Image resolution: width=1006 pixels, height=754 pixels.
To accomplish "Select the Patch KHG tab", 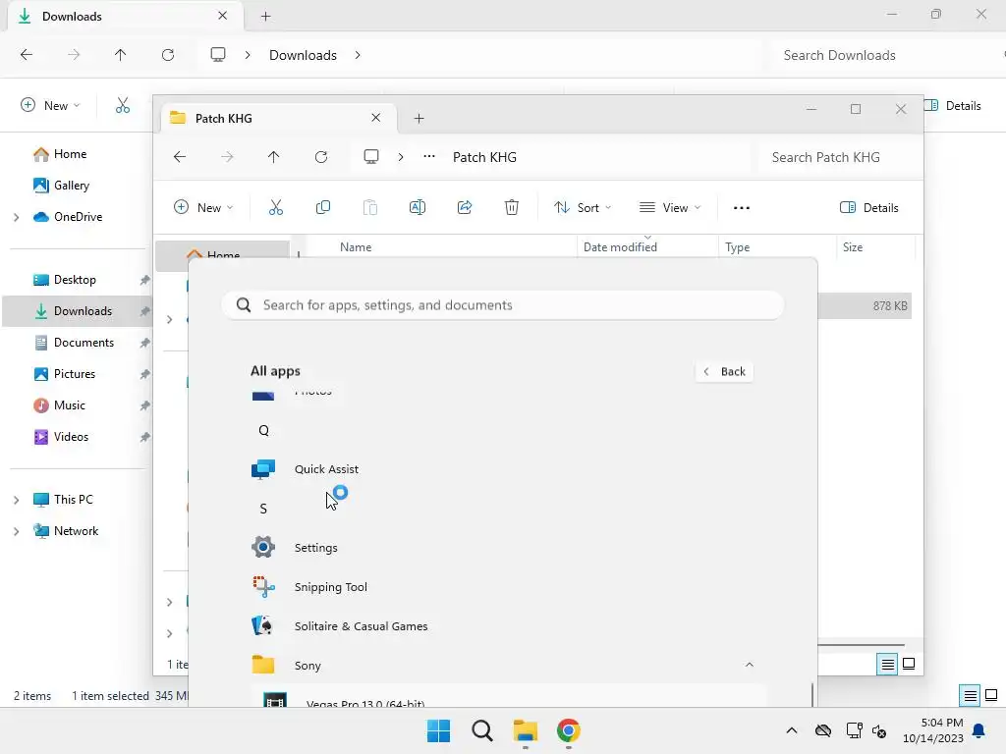I will [277, 118].
